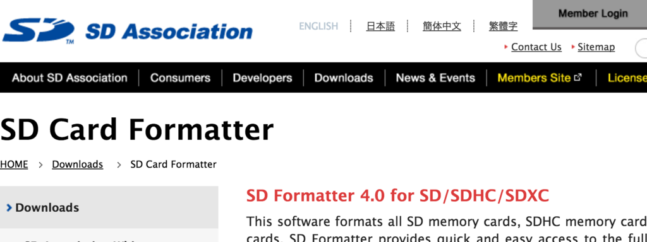Switch language to 日本語
The width and height of the screenshot is (647, 242).
(380, 26)
